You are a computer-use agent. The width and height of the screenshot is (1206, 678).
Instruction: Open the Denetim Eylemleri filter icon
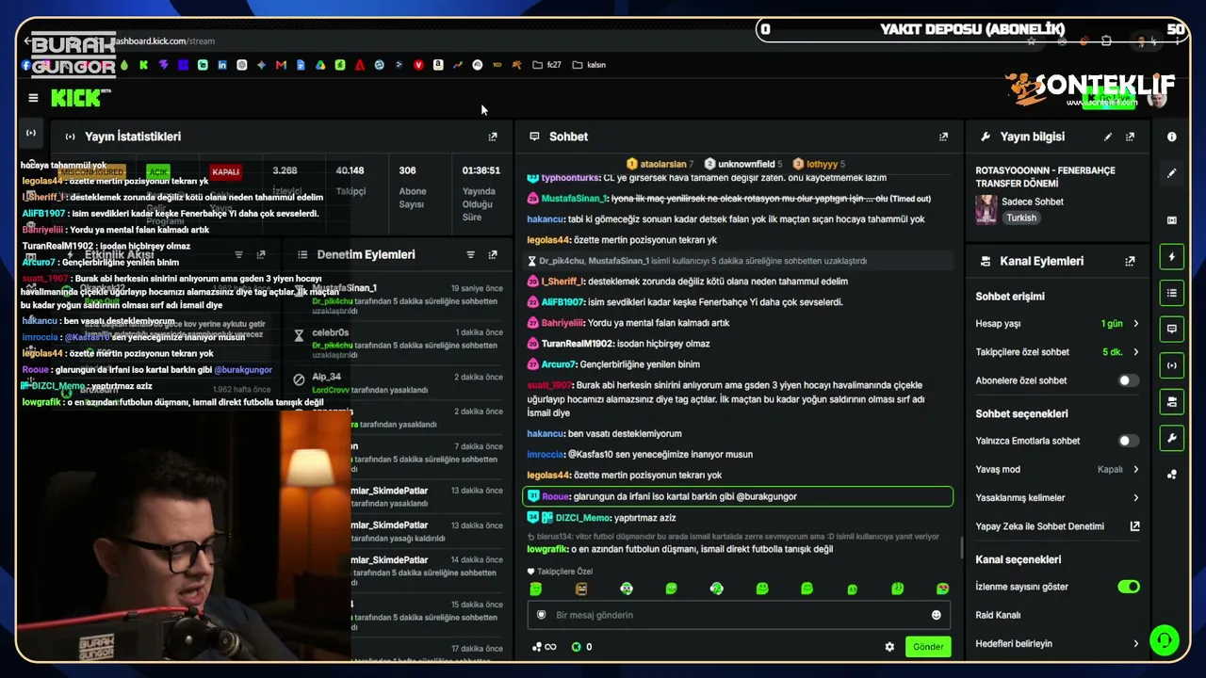[470, 254]
